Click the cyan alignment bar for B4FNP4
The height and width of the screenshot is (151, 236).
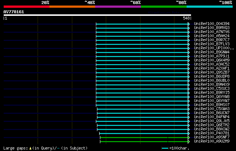click(143, 117)
